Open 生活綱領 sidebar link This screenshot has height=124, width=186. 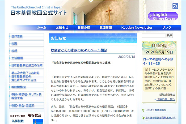point(27,58)
